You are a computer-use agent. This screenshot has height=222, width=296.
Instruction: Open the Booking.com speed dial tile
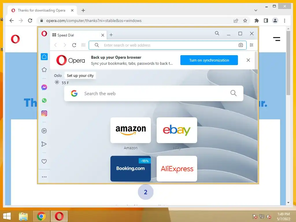point(131,169)
